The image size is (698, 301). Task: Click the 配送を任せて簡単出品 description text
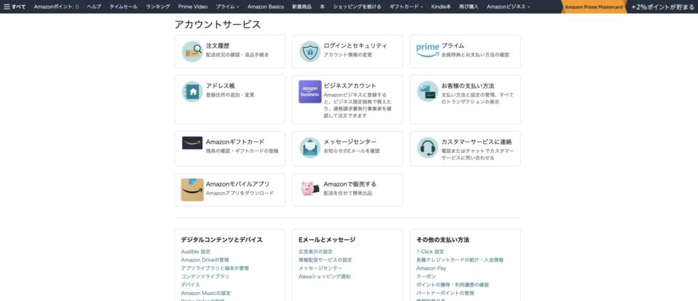pos(348,193)
